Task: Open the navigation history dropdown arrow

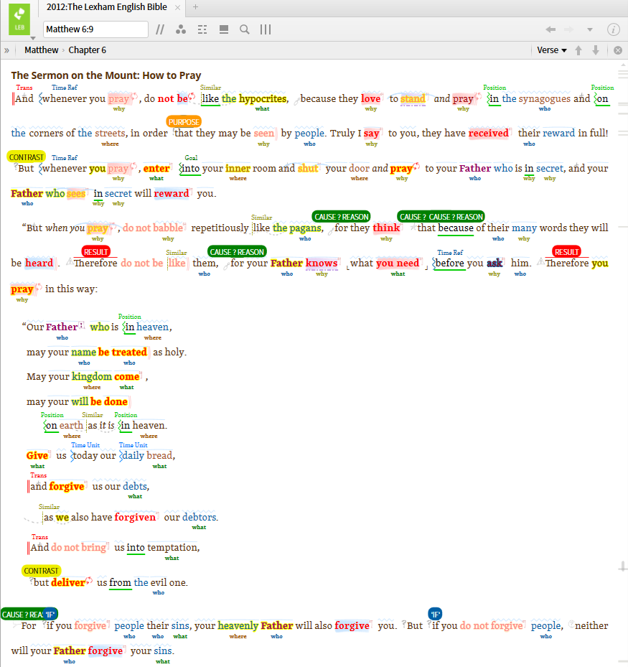Action: tap(590, 29)
